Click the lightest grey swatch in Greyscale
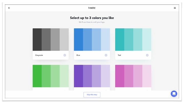This screenshot has height=103, width=184. click(x=64, y=40)
